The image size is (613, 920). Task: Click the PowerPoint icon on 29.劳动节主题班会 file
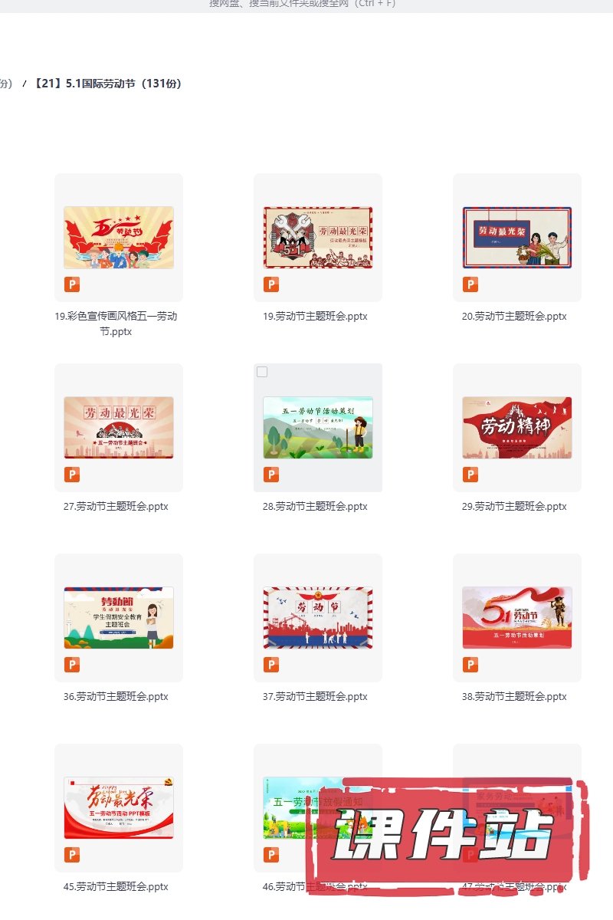click(x=470, y=475)
